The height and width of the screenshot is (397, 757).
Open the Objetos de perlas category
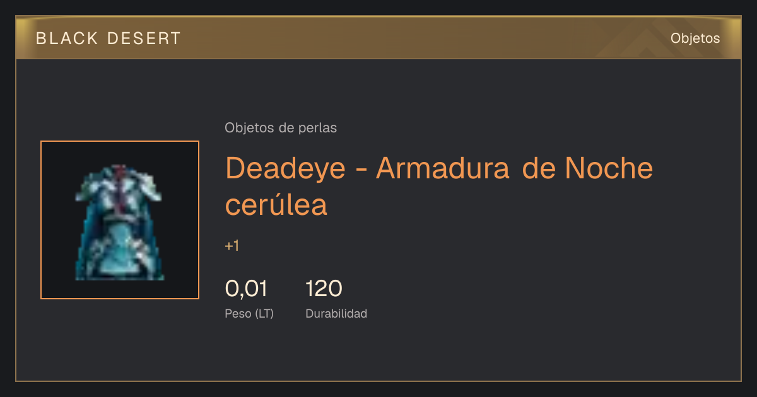coord(281,128)
